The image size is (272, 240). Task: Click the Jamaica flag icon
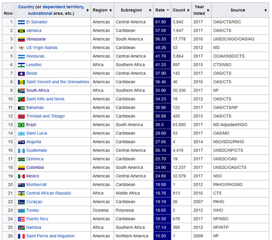tap(21, 31)
